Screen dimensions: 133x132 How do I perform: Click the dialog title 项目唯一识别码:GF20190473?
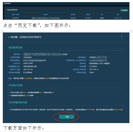(x=26, y=37)
